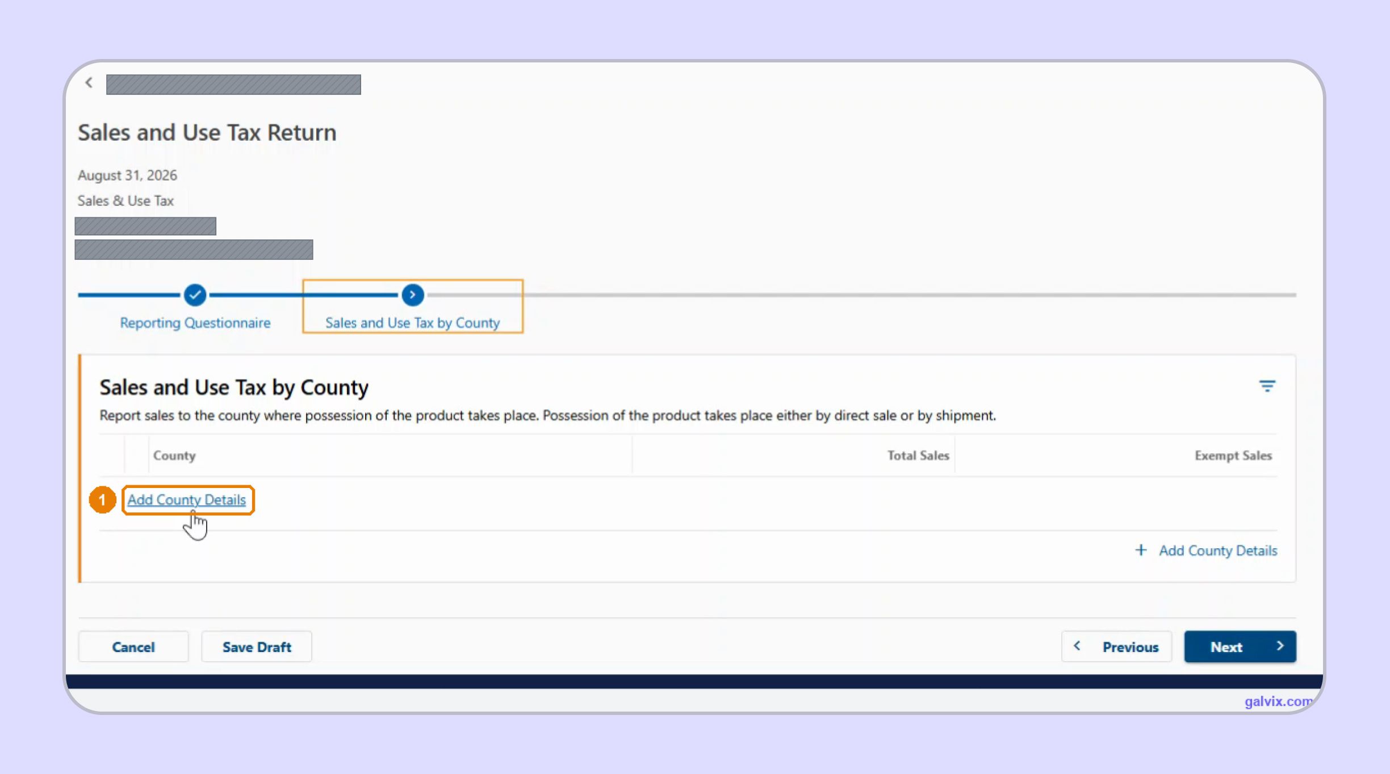1390x774 pixels.
Task: Go to Previous step
Action: click(x=1117, y=647)
